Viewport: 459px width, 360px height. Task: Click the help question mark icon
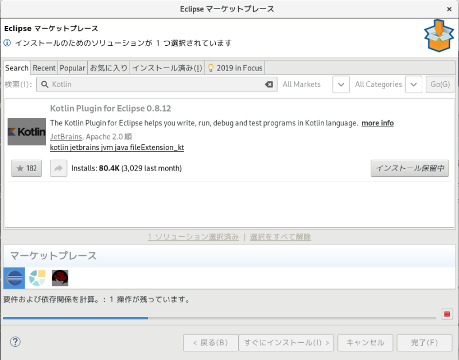(15, 342)
